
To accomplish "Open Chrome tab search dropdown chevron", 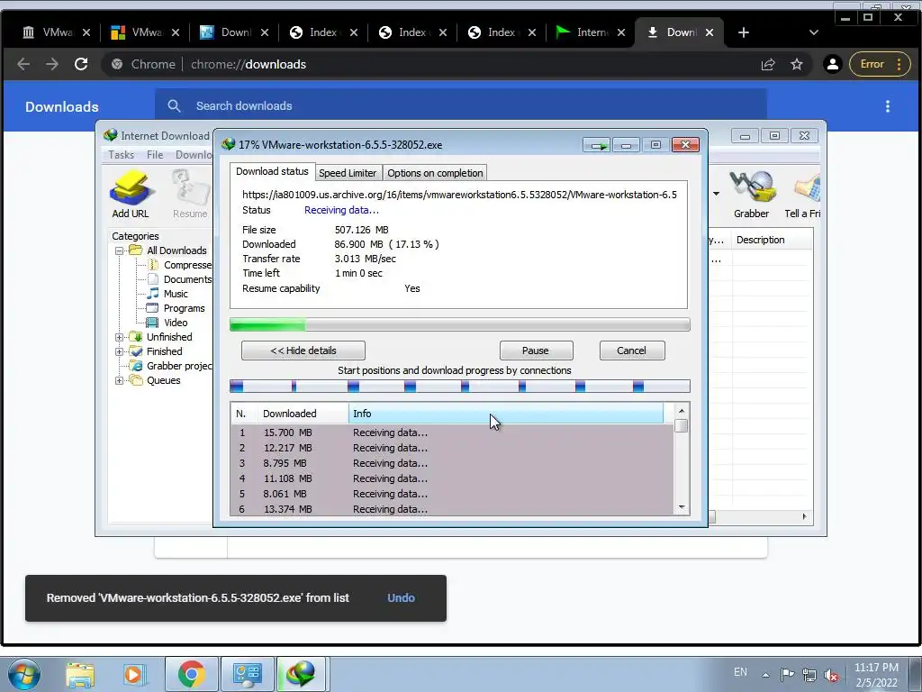I will click(814, 32).
